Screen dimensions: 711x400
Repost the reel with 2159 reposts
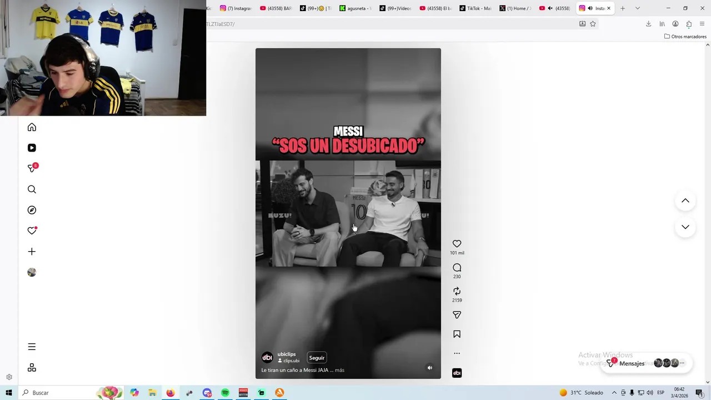pyautogui.click(x=457, y=291)
